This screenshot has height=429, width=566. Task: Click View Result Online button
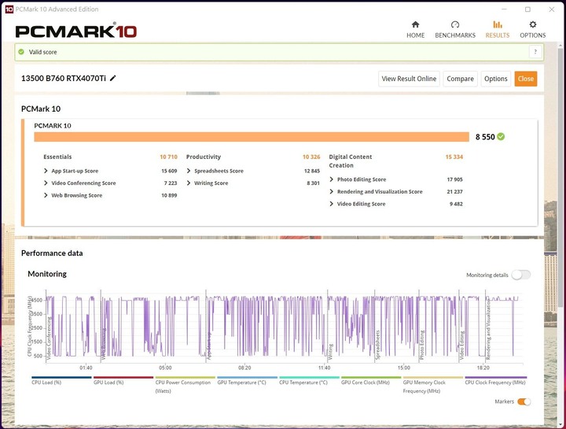pyautogui.click(x=409, y=79)
